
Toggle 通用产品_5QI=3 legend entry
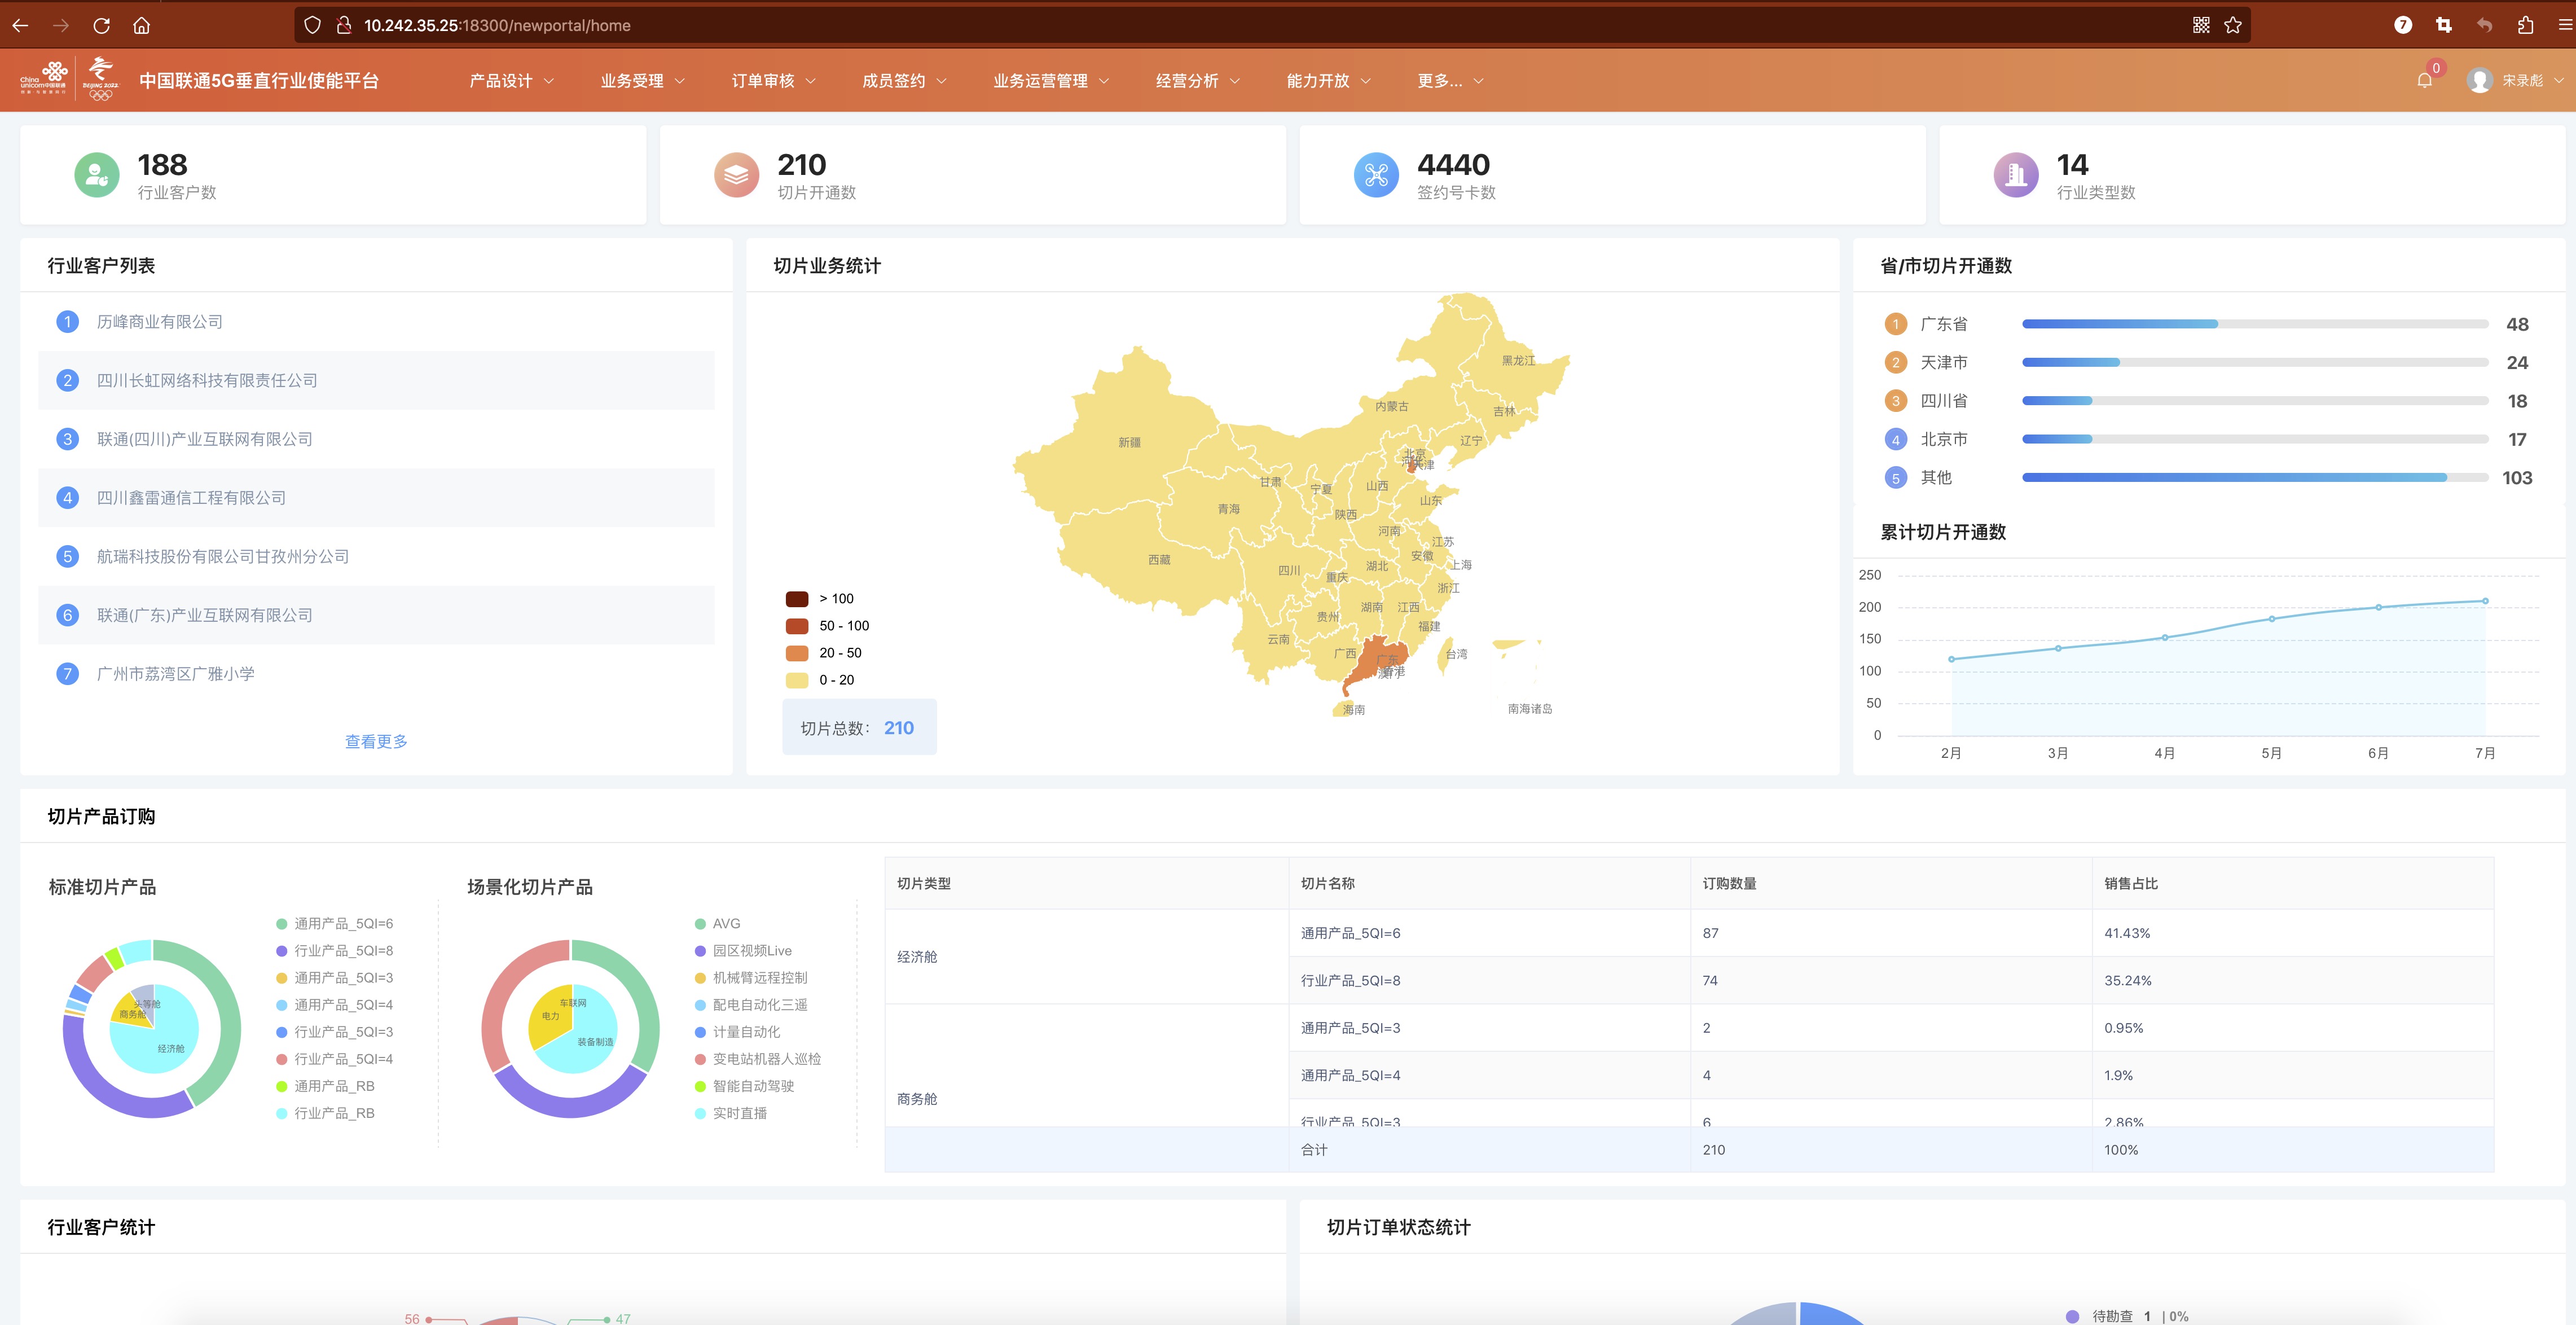pyautogui.click(x=334, y=978)
